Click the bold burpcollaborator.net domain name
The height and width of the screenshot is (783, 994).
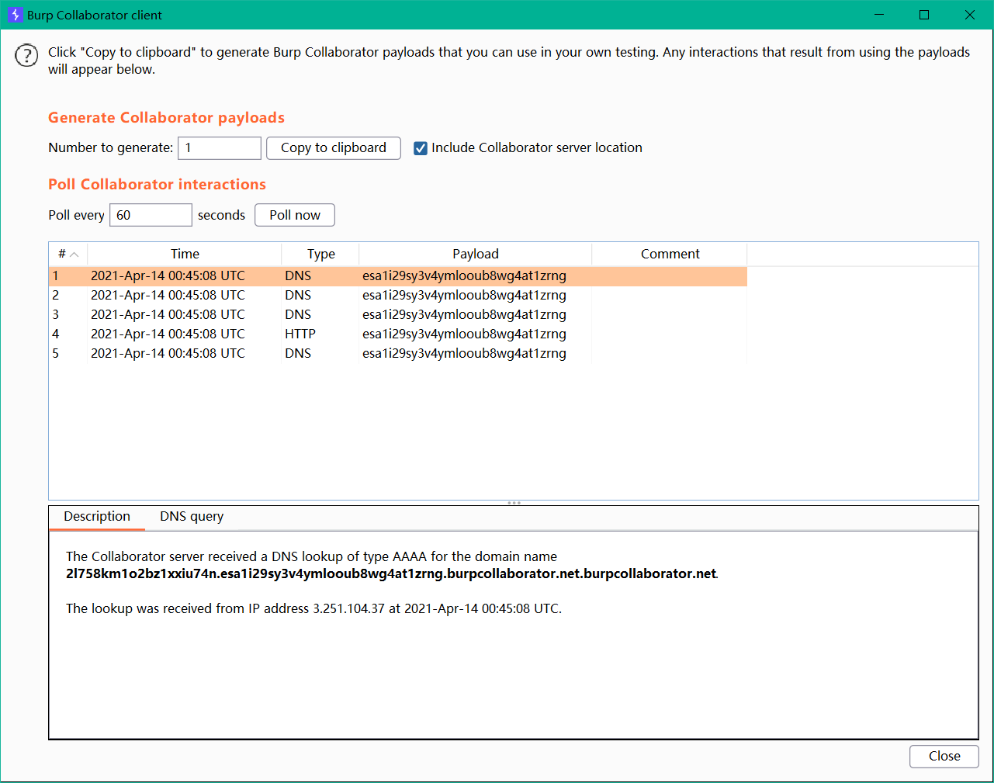(x=392, y=574)
